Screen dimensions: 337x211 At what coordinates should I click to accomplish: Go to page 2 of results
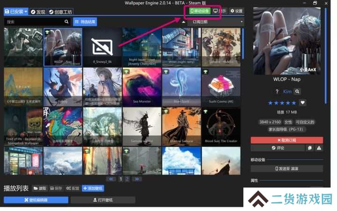point(127,179)
